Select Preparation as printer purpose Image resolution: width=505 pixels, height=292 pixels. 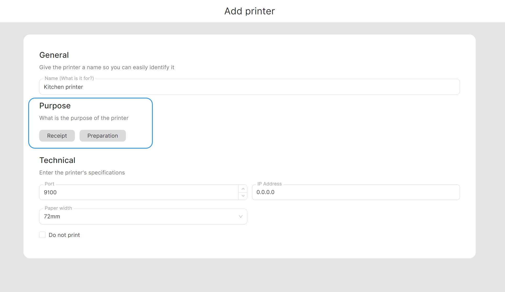(x=103, y=136)
